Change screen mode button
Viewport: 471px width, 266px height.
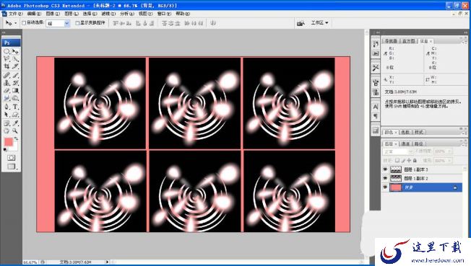(x=12, y=167)
